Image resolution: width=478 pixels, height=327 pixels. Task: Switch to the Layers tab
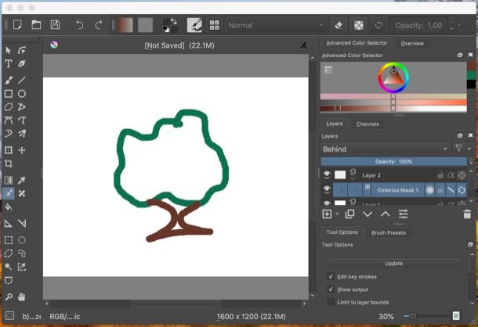pyautogui.click(x=335, y=124)
